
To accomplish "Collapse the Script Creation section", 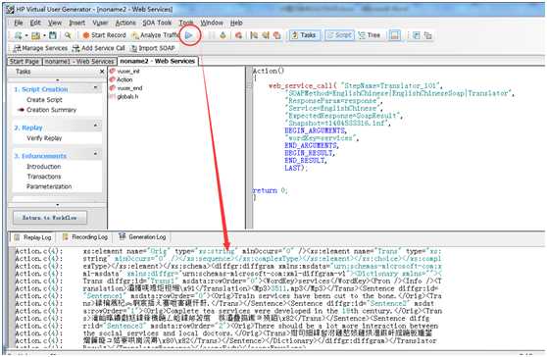I will 96,87.
